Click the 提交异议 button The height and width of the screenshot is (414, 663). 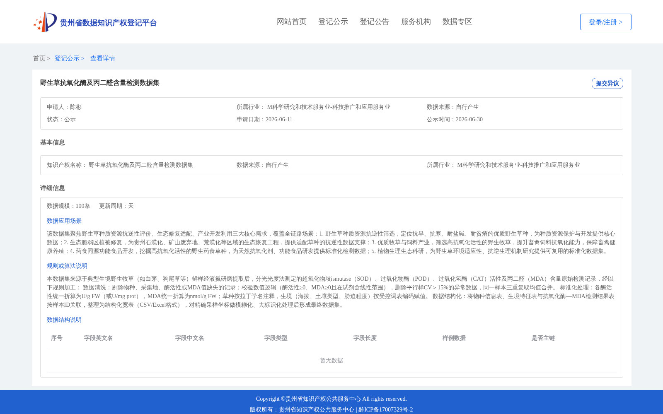coord(607,83)
